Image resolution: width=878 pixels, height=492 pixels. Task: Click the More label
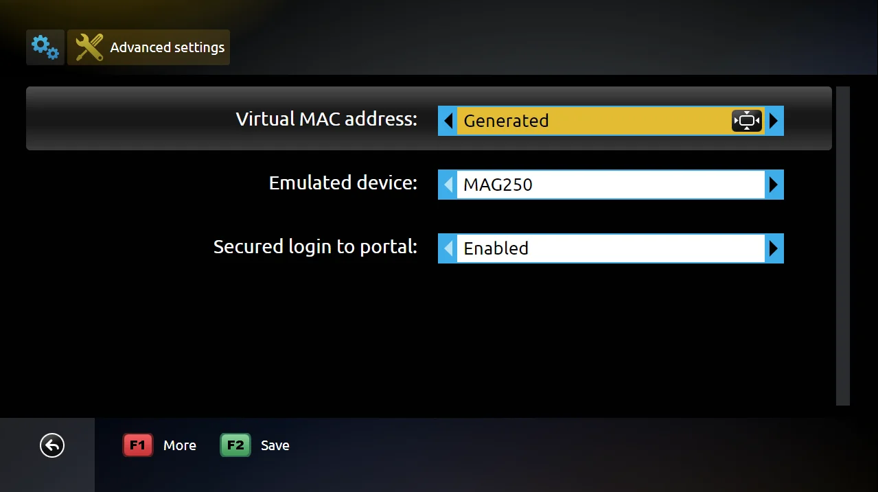(180, 445)
